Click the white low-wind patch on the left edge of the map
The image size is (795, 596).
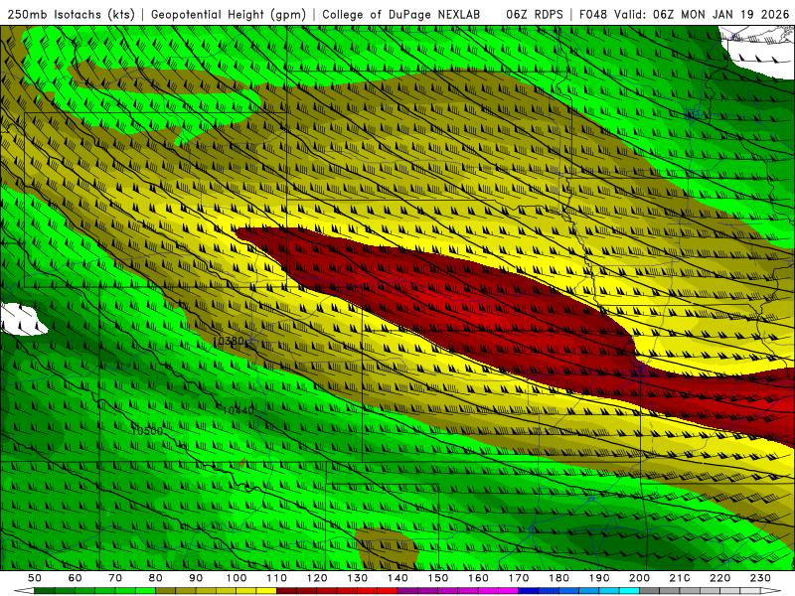tap(23, 319)
